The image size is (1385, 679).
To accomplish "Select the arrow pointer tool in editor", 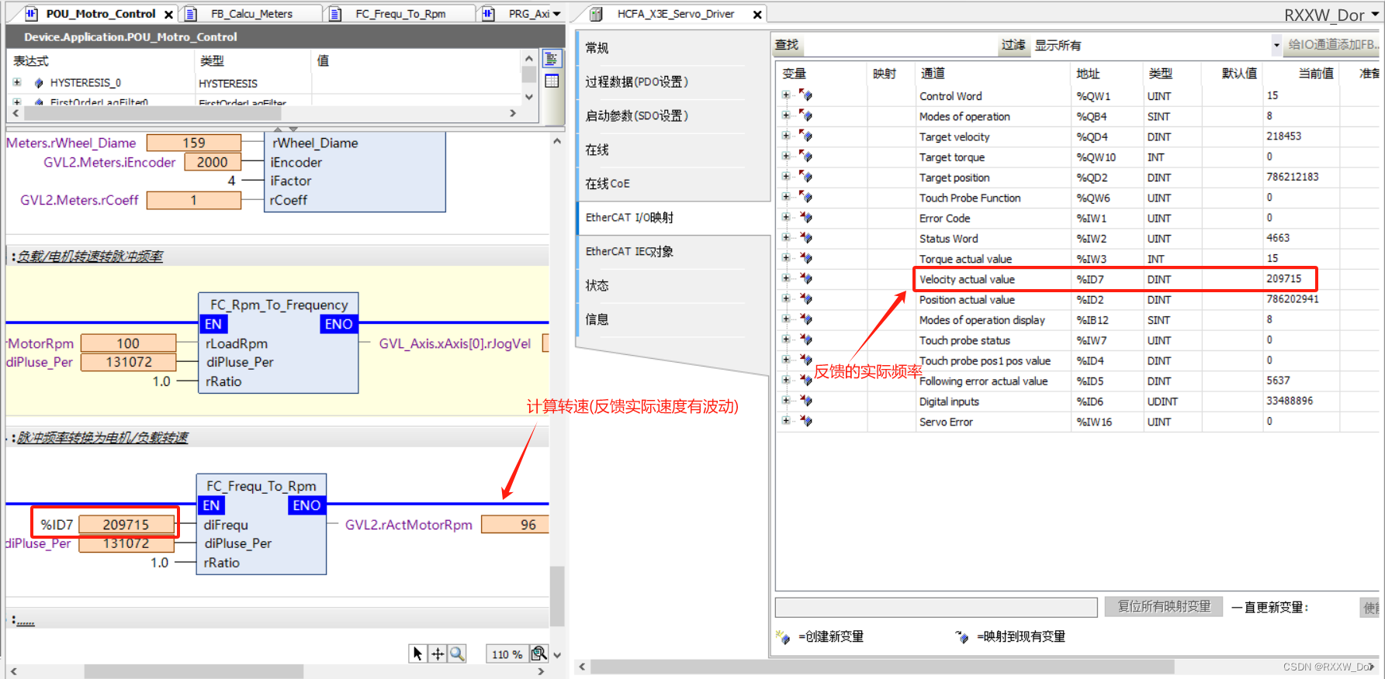I will tap(417, 653).
